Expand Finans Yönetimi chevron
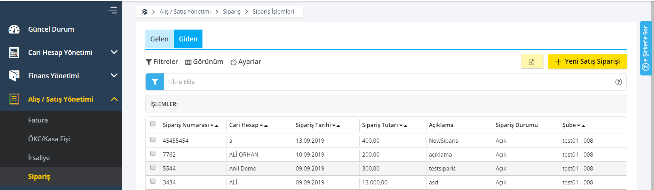Viewport: 654px width, 190px height. 114,76
